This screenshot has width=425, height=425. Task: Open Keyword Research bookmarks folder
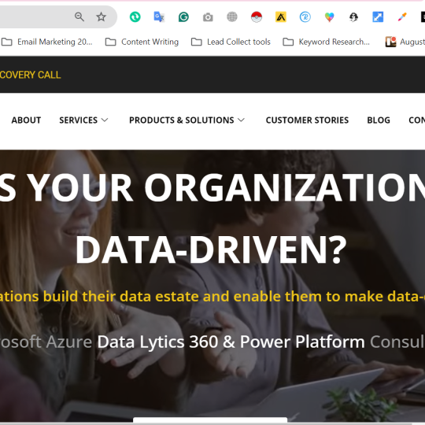(x=326, y=42)
